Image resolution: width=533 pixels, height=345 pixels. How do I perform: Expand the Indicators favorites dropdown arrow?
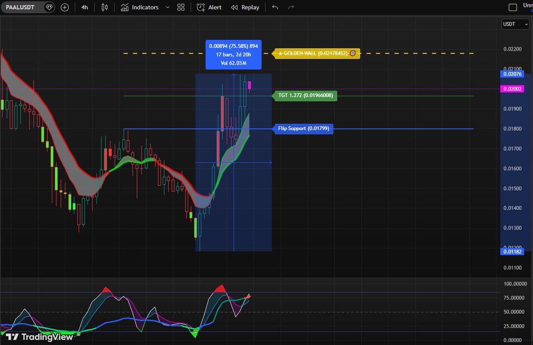pos(168,7)
